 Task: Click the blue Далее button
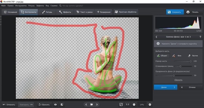click(x=165, y=87)
